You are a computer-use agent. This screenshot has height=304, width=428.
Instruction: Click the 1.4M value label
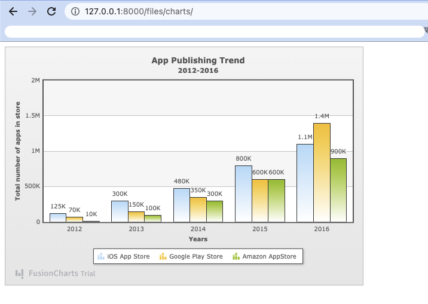322,116
